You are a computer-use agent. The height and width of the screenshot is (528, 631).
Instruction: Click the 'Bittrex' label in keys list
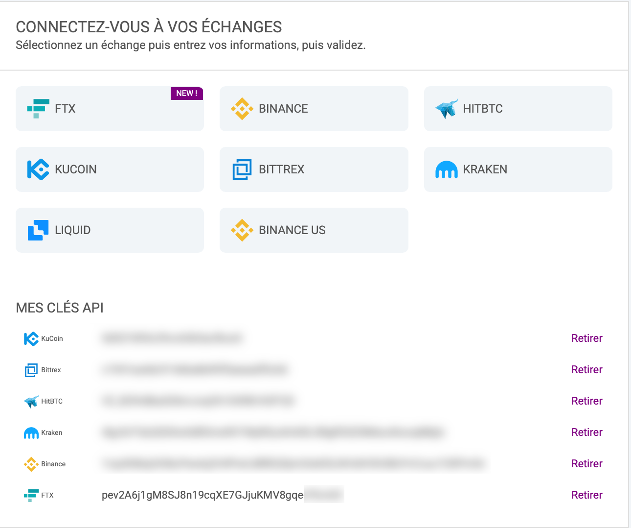click(51, 370)
